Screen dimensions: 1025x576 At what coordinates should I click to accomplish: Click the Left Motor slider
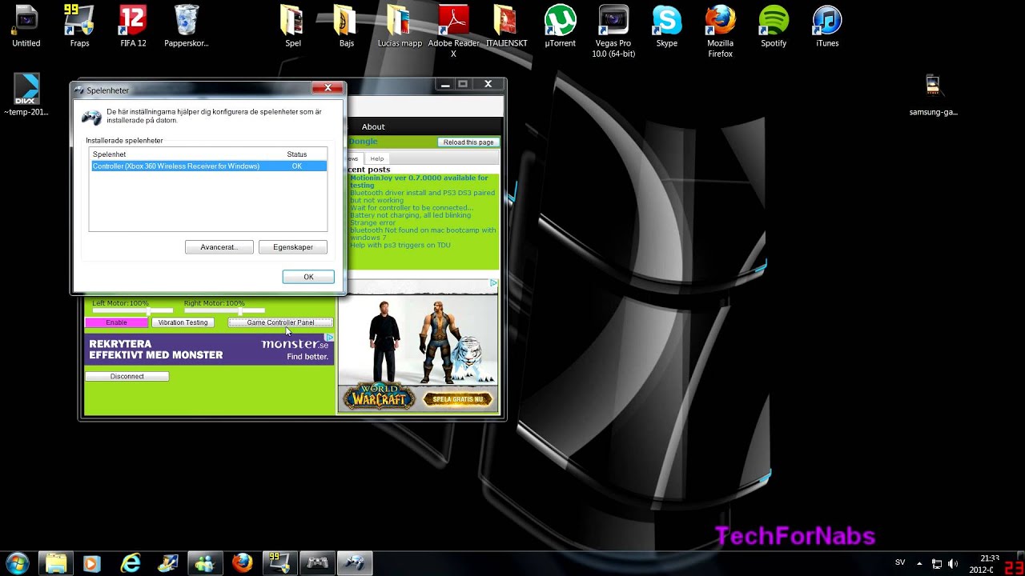click(132, 310)
